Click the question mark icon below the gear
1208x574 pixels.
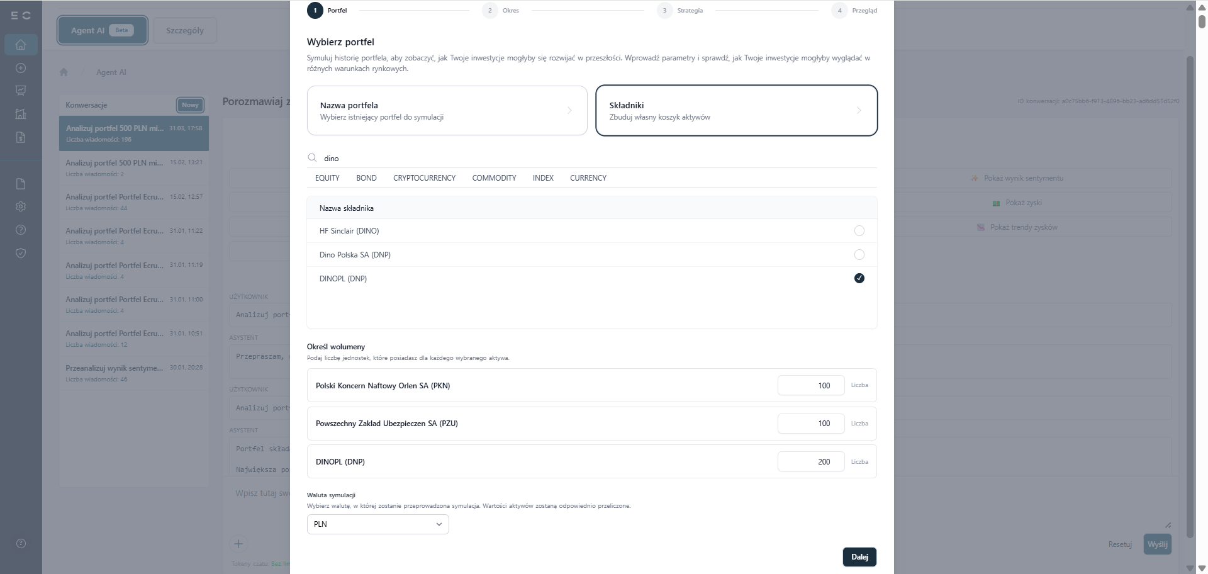click(x=21, y=230)
